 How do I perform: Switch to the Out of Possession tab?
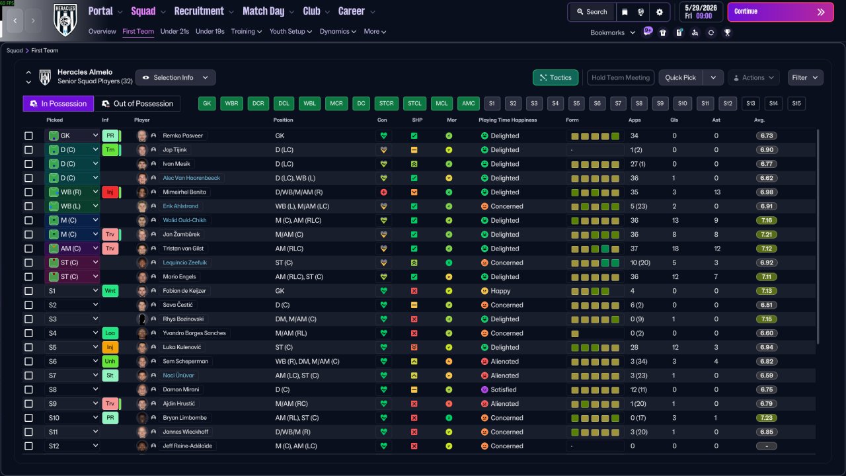click(x=137, y=104)
